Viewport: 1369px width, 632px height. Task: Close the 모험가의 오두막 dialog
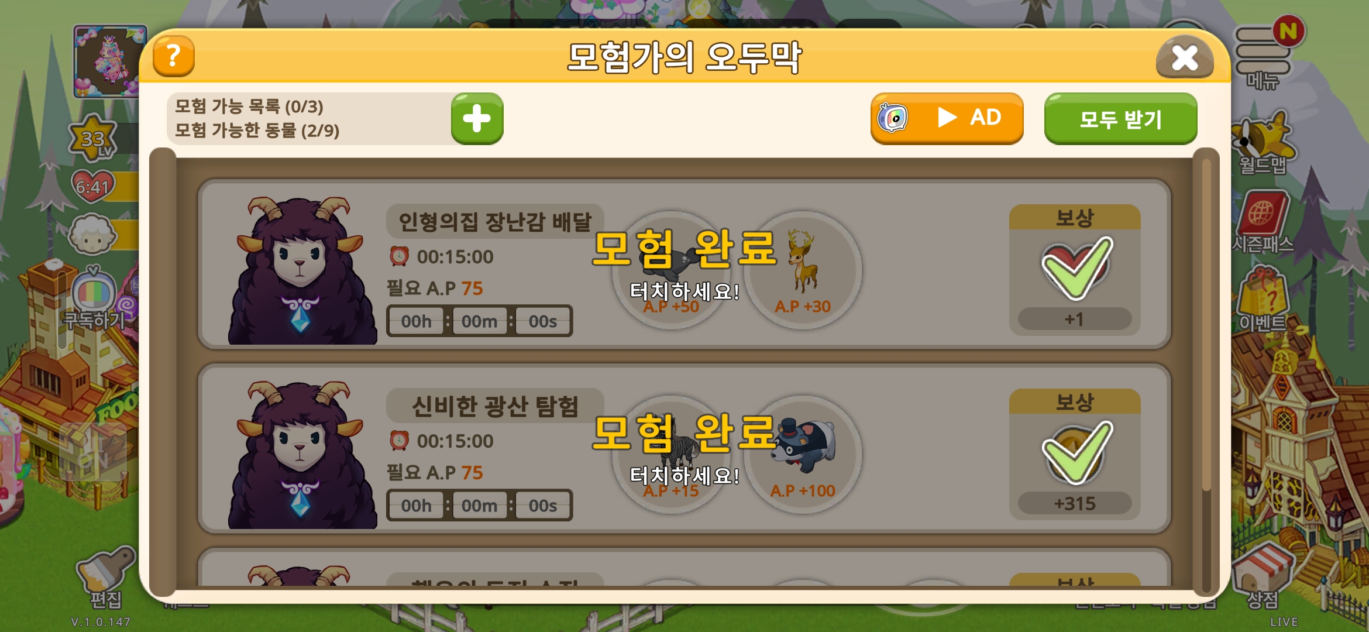pyautogui.click(x=1185, y=57)
